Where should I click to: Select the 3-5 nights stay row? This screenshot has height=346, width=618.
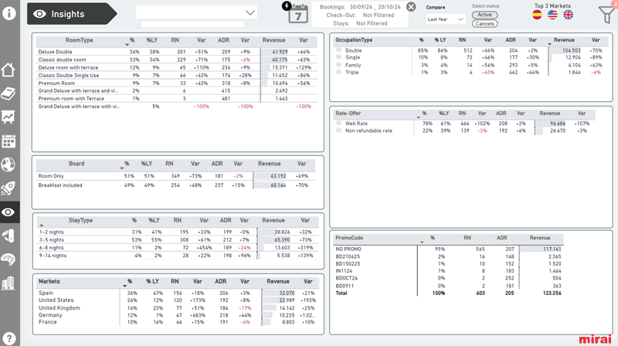tap(176, 240)
